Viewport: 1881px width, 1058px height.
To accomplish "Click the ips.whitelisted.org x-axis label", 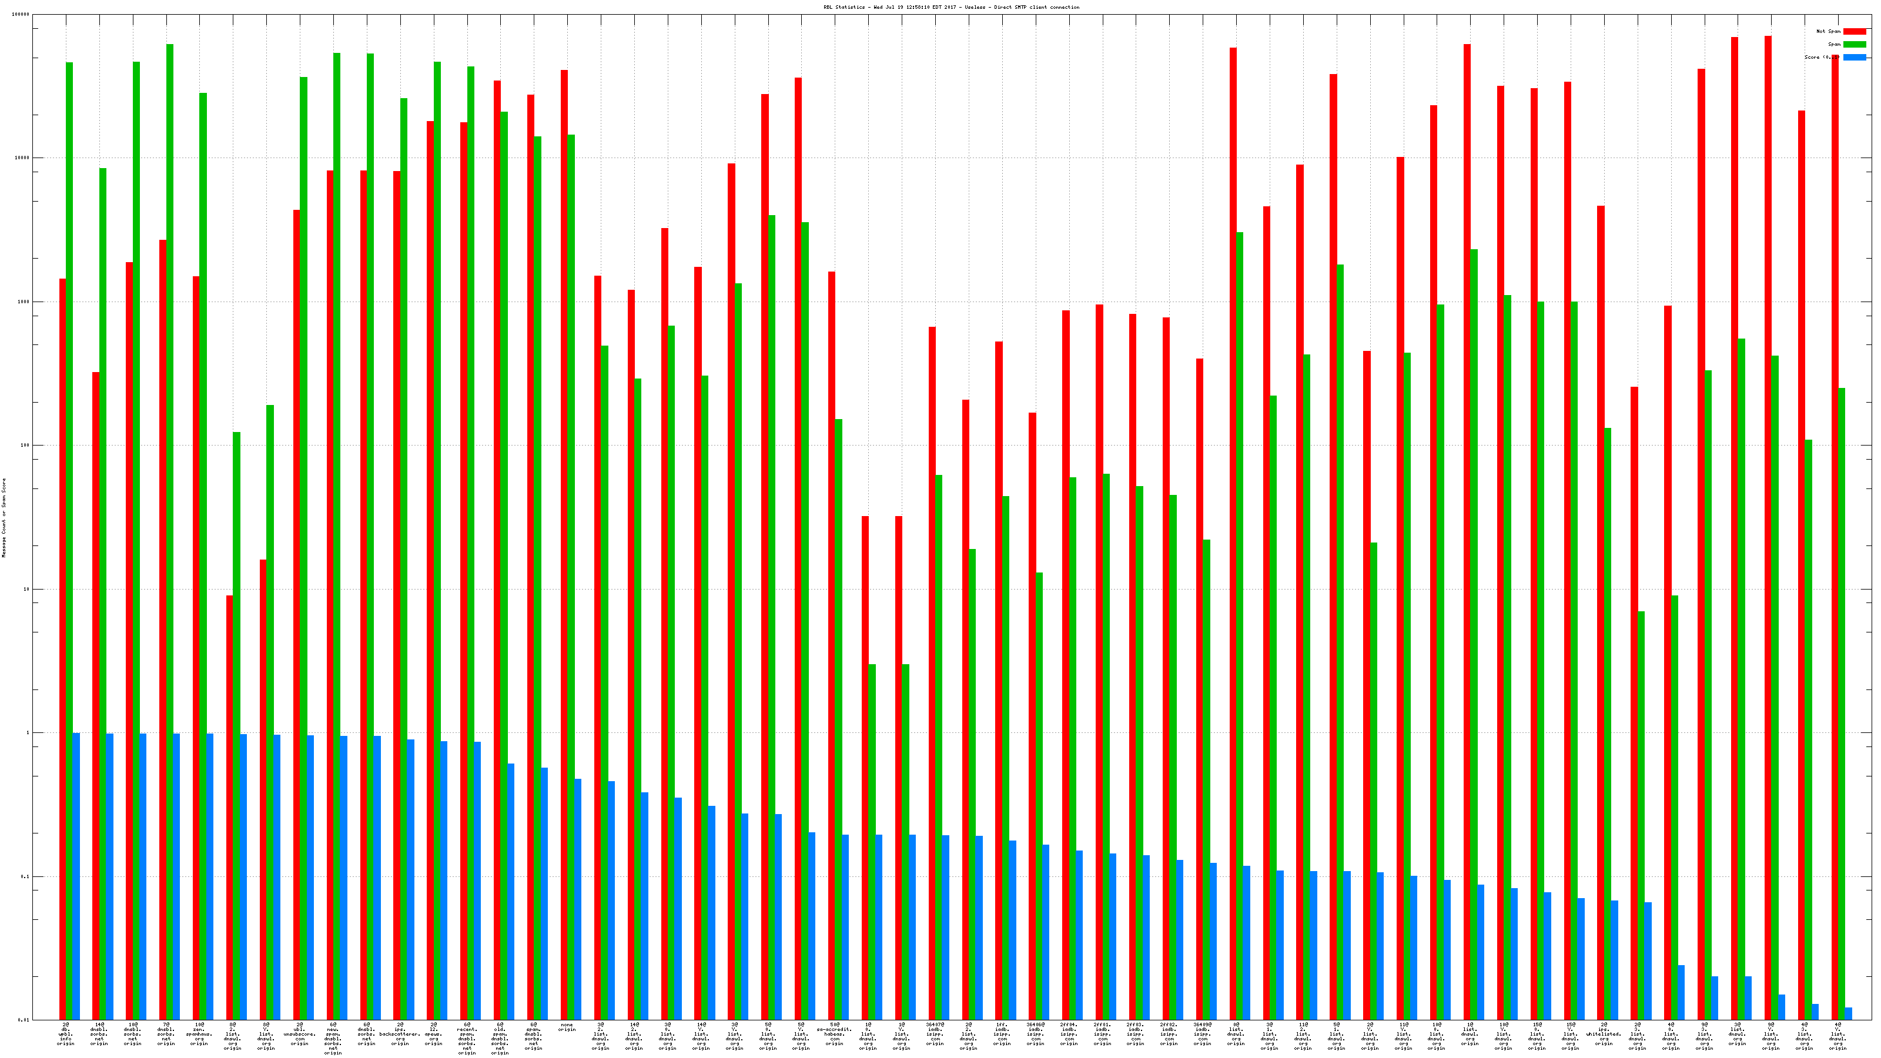I will click(1604, 1034).
